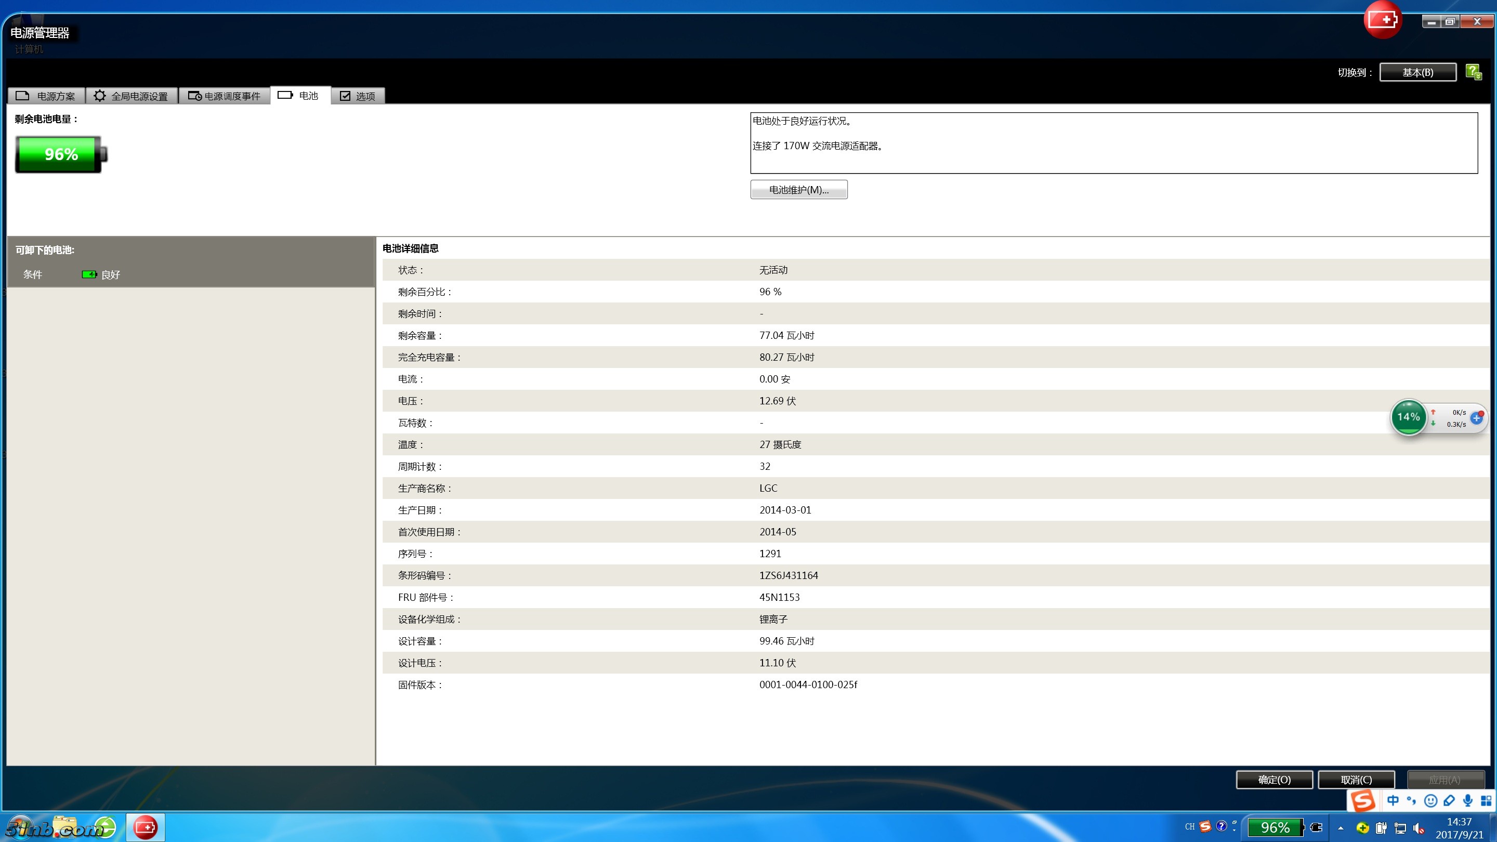The height and width of the screenshot is (842, 1497).
Task: Click the muted volume tray icon
Action: (x=1419, y=828)
